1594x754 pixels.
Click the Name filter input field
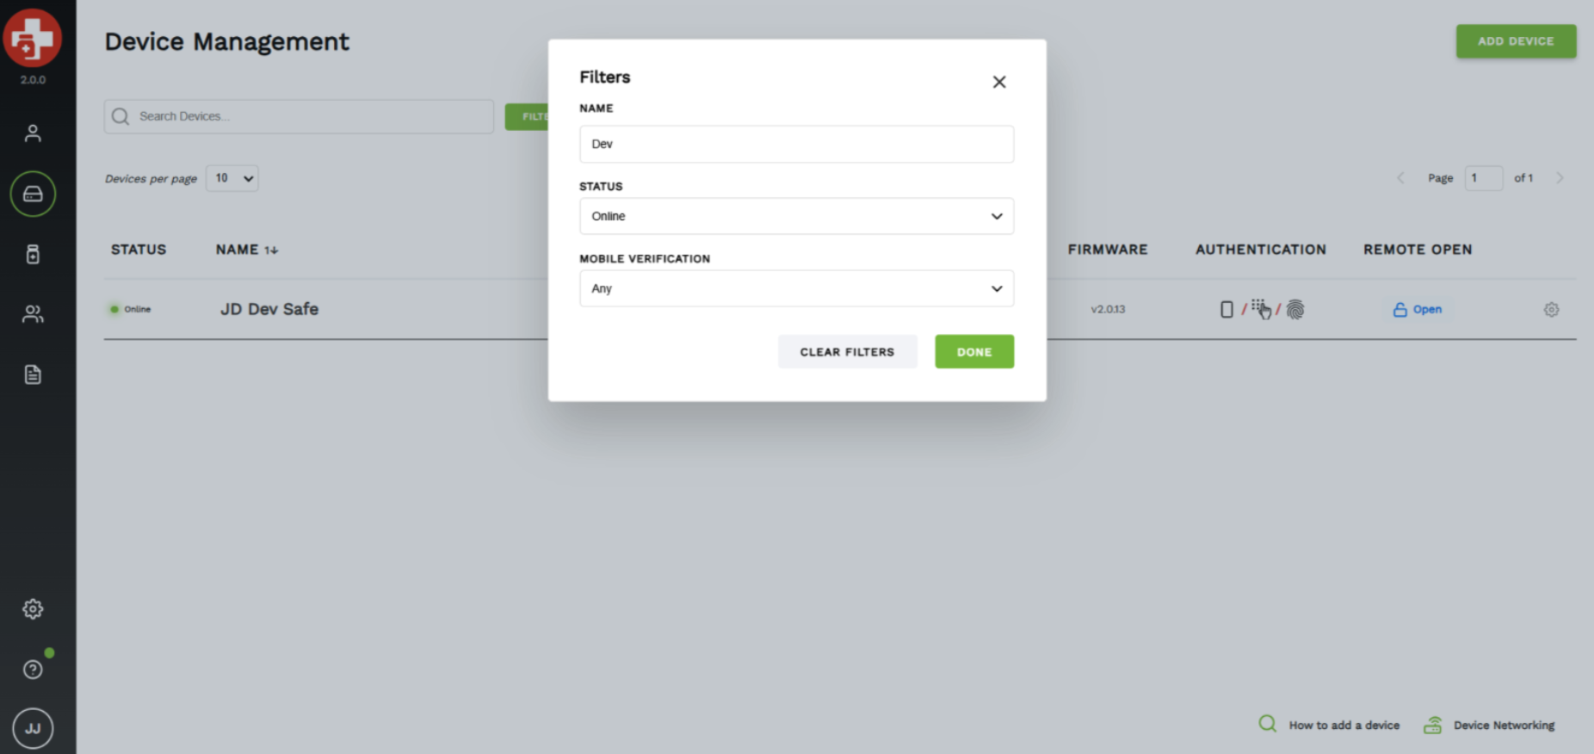[x=796, y=144]
